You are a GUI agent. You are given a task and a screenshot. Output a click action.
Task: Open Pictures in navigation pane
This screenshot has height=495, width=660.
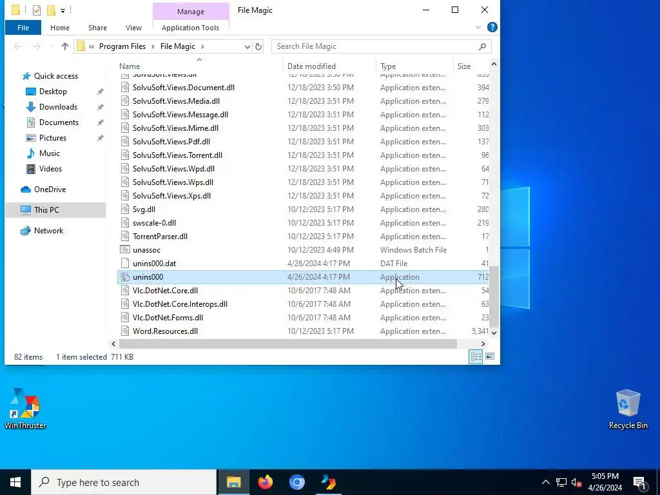point(53,138)
